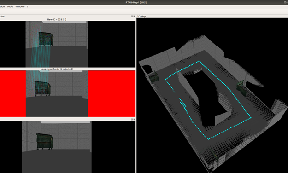The width and height of the screenshot is (288, 173).
Task: Open the Tools menu
Action: (x=10, y=6)
